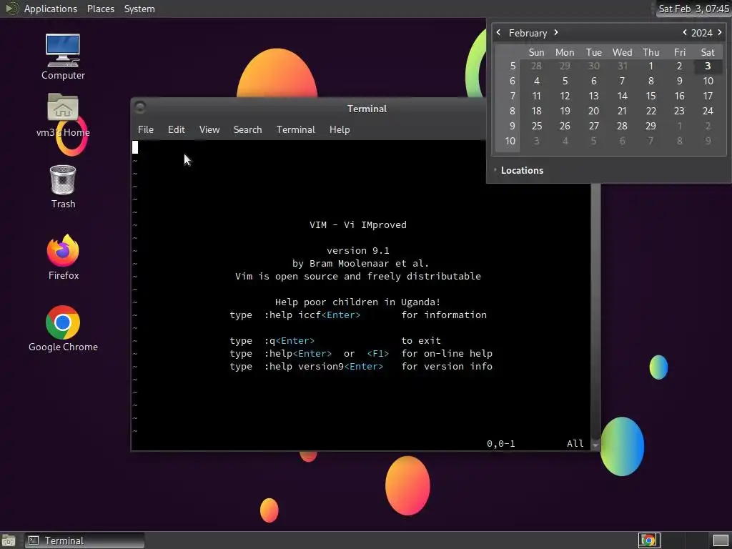
Task: Select January 28 greyed date
Action: [536, 66]
